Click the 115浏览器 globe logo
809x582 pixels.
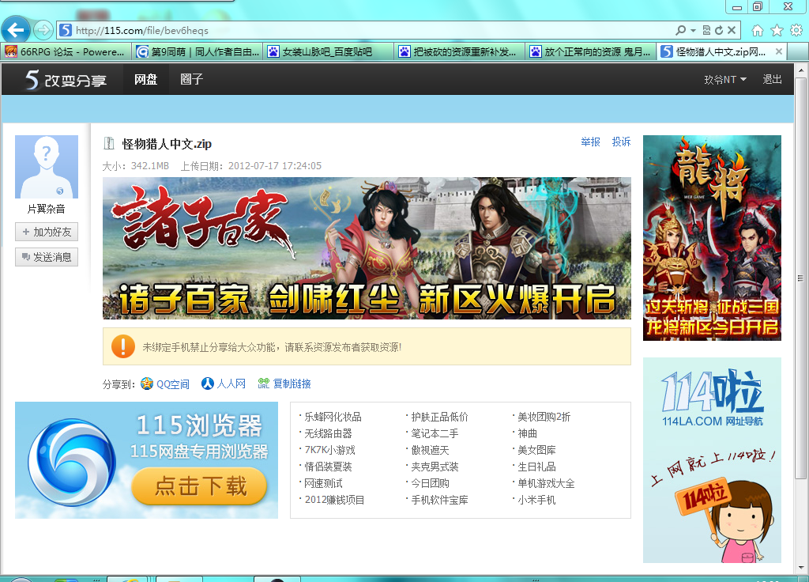click(72, 462)
